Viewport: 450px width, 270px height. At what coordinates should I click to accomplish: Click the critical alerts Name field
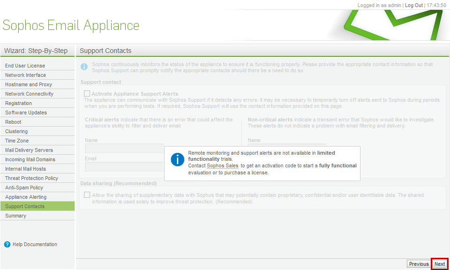(124, 149)
